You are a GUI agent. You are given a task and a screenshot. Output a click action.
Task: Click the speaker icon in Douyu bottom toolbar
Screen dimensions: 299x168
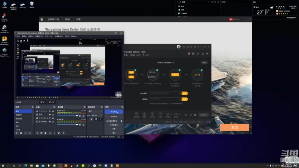click(176, 114)
